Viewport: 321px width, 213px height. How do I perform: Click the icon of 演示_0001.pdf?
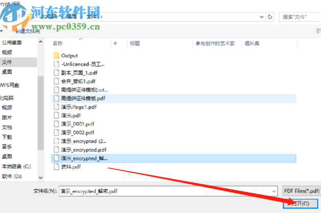[x=56, y=124]
